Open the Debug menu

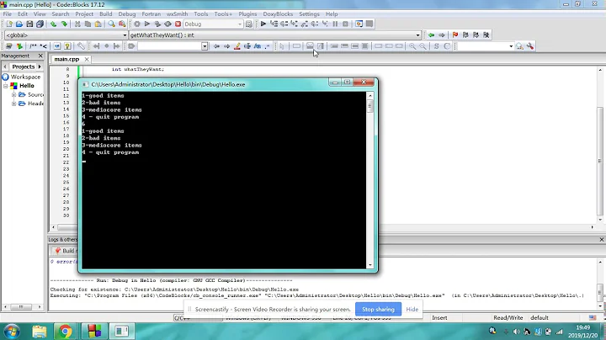[127, 14]
